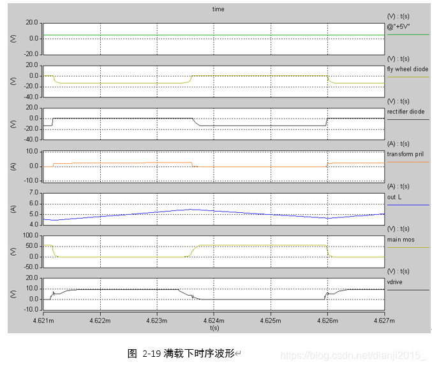The width and height of the screenshot is (432, 367).
Task: Click the green +5V legend color line
Action: tap(408, 34)
